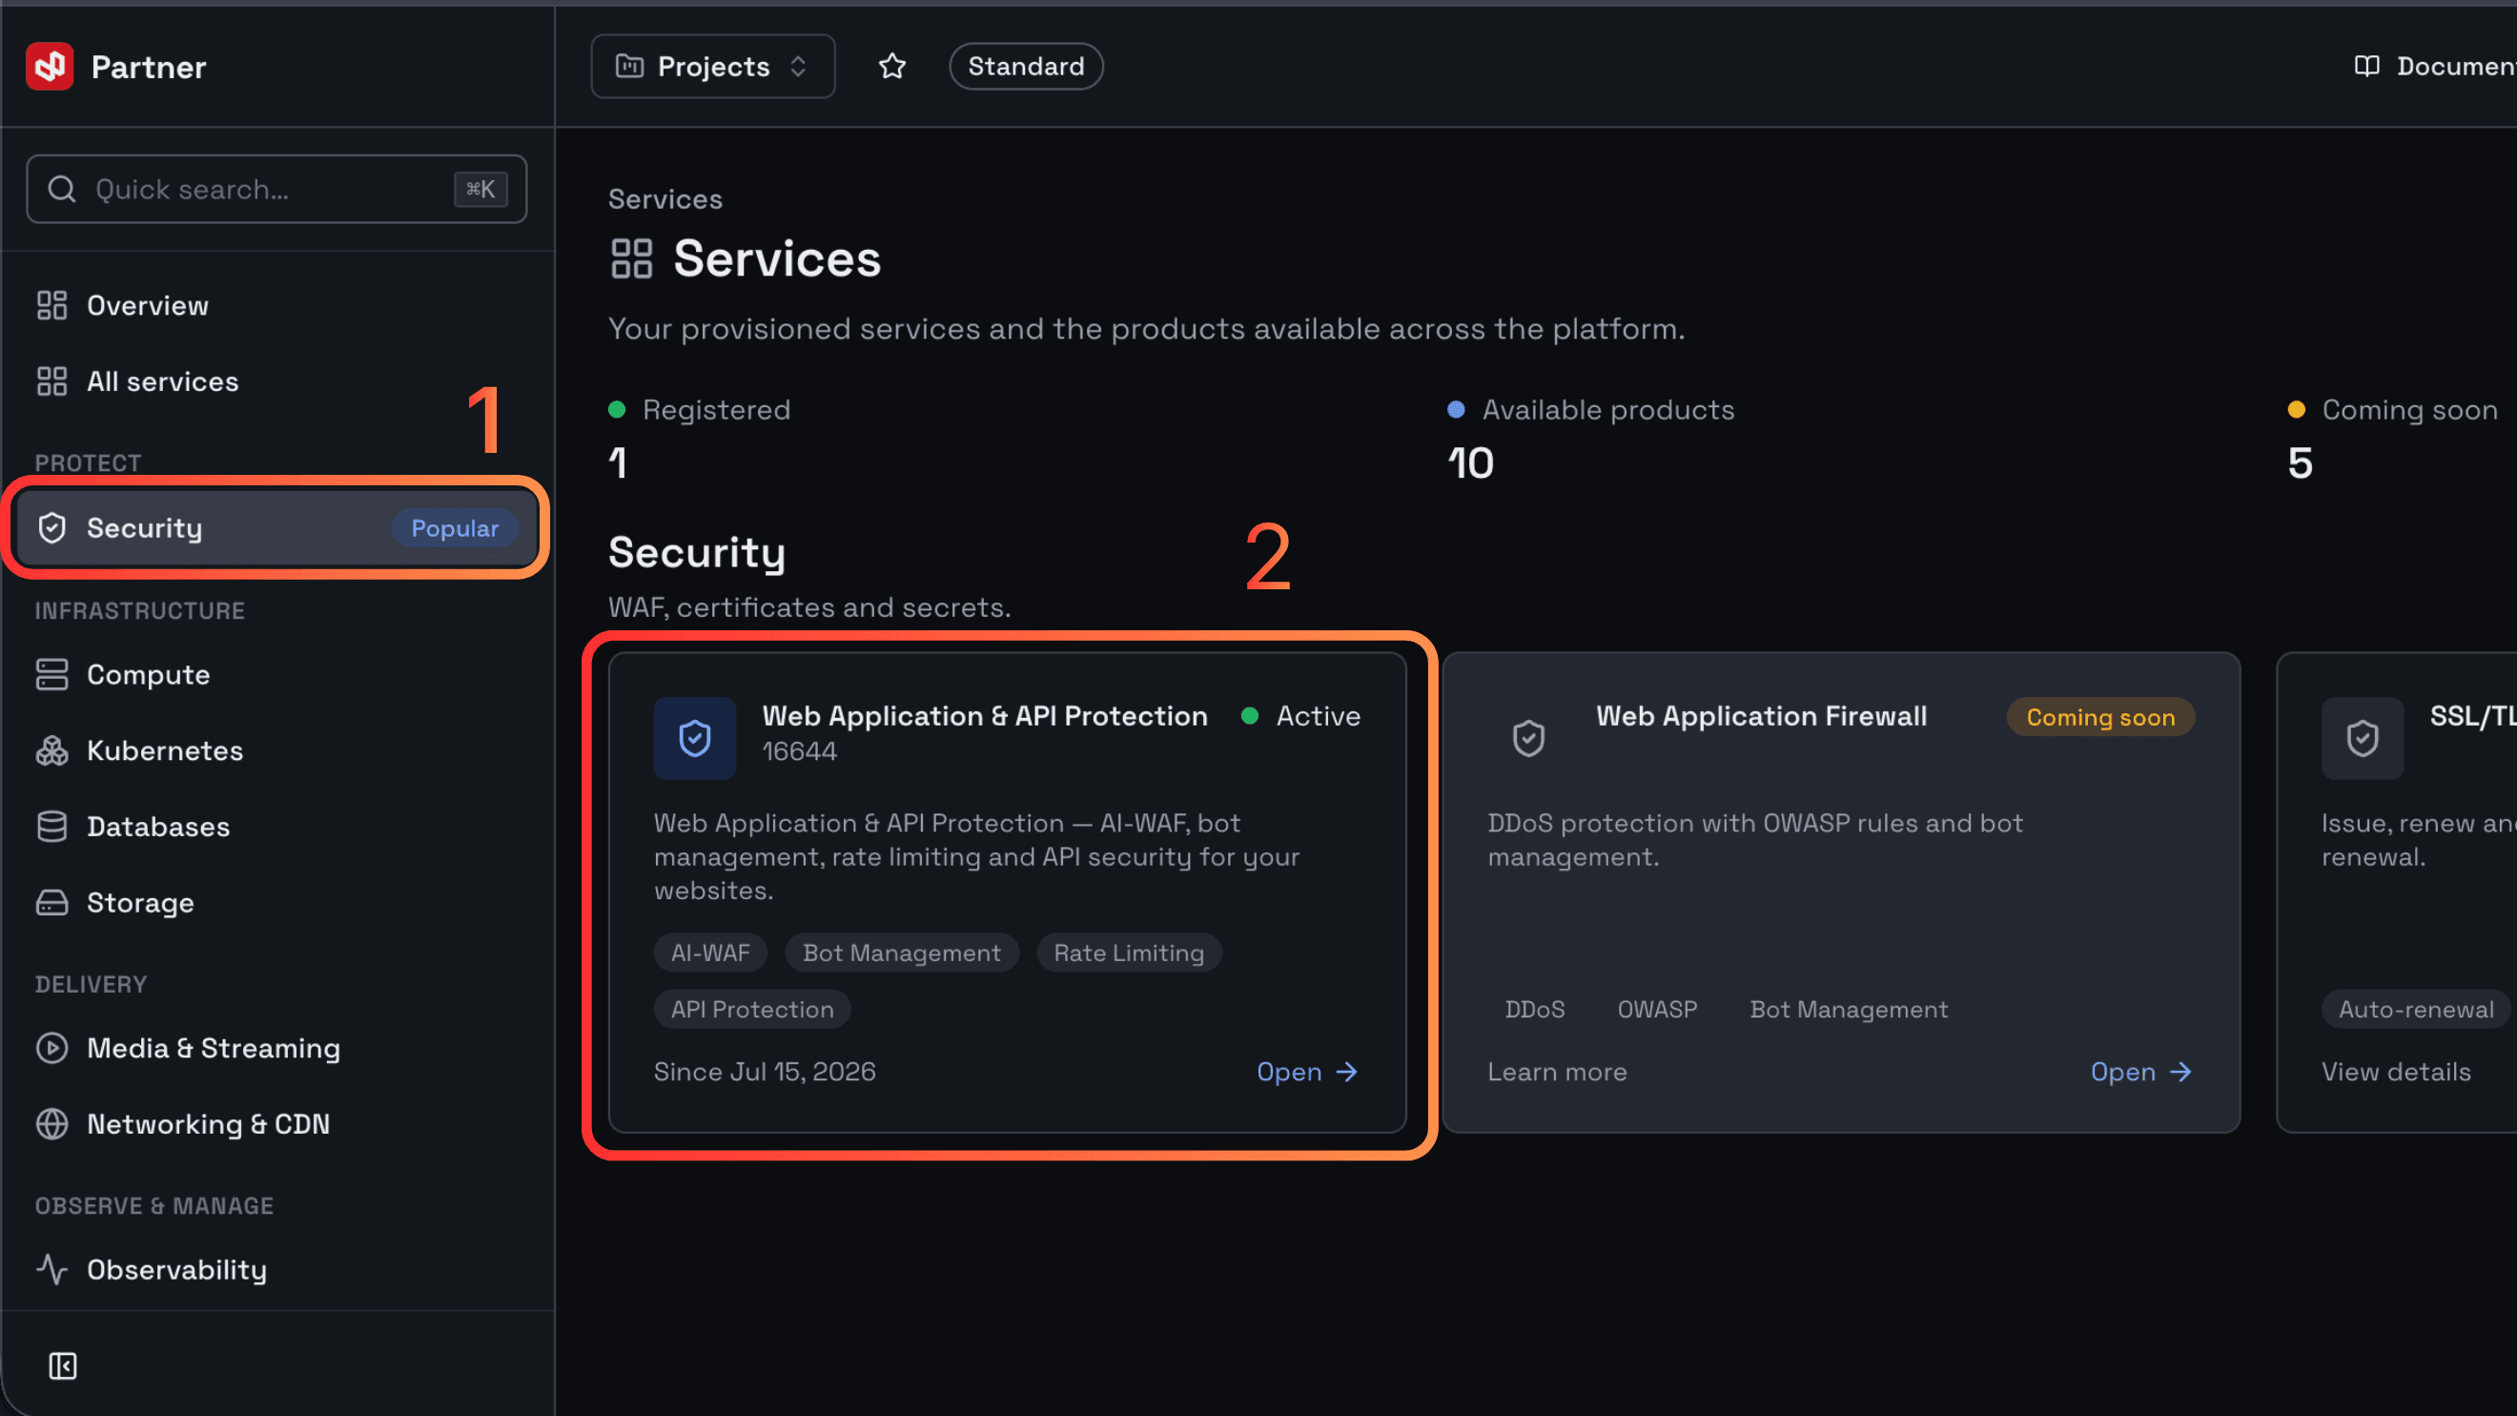Screen dimensions: 2517x1416
Task: Click the Registered count label
Action: click(716, 409)
